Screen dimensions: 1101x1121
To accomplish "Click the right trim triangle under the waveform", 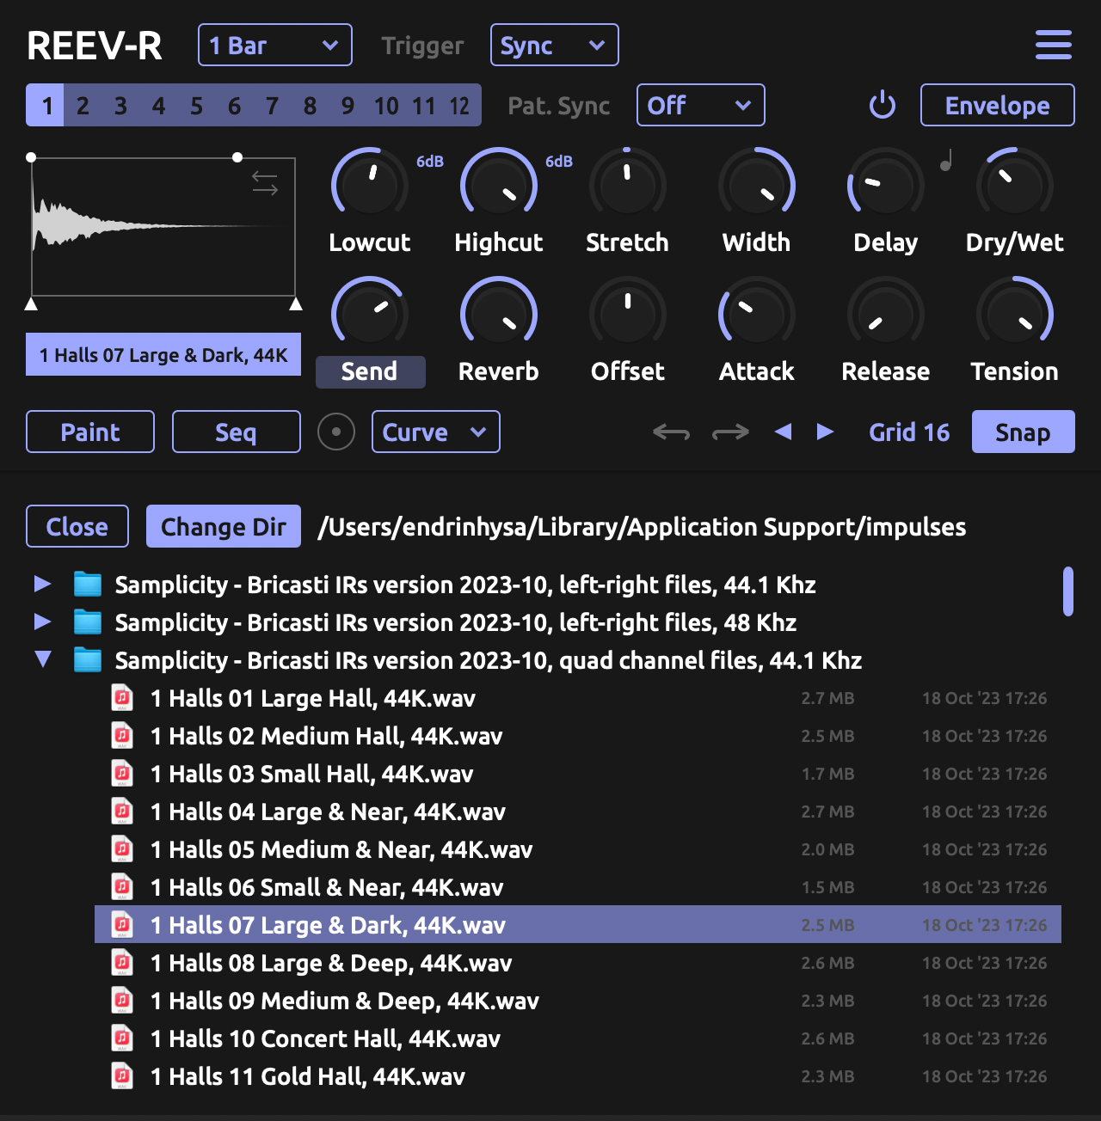I will tap(296, 303).
